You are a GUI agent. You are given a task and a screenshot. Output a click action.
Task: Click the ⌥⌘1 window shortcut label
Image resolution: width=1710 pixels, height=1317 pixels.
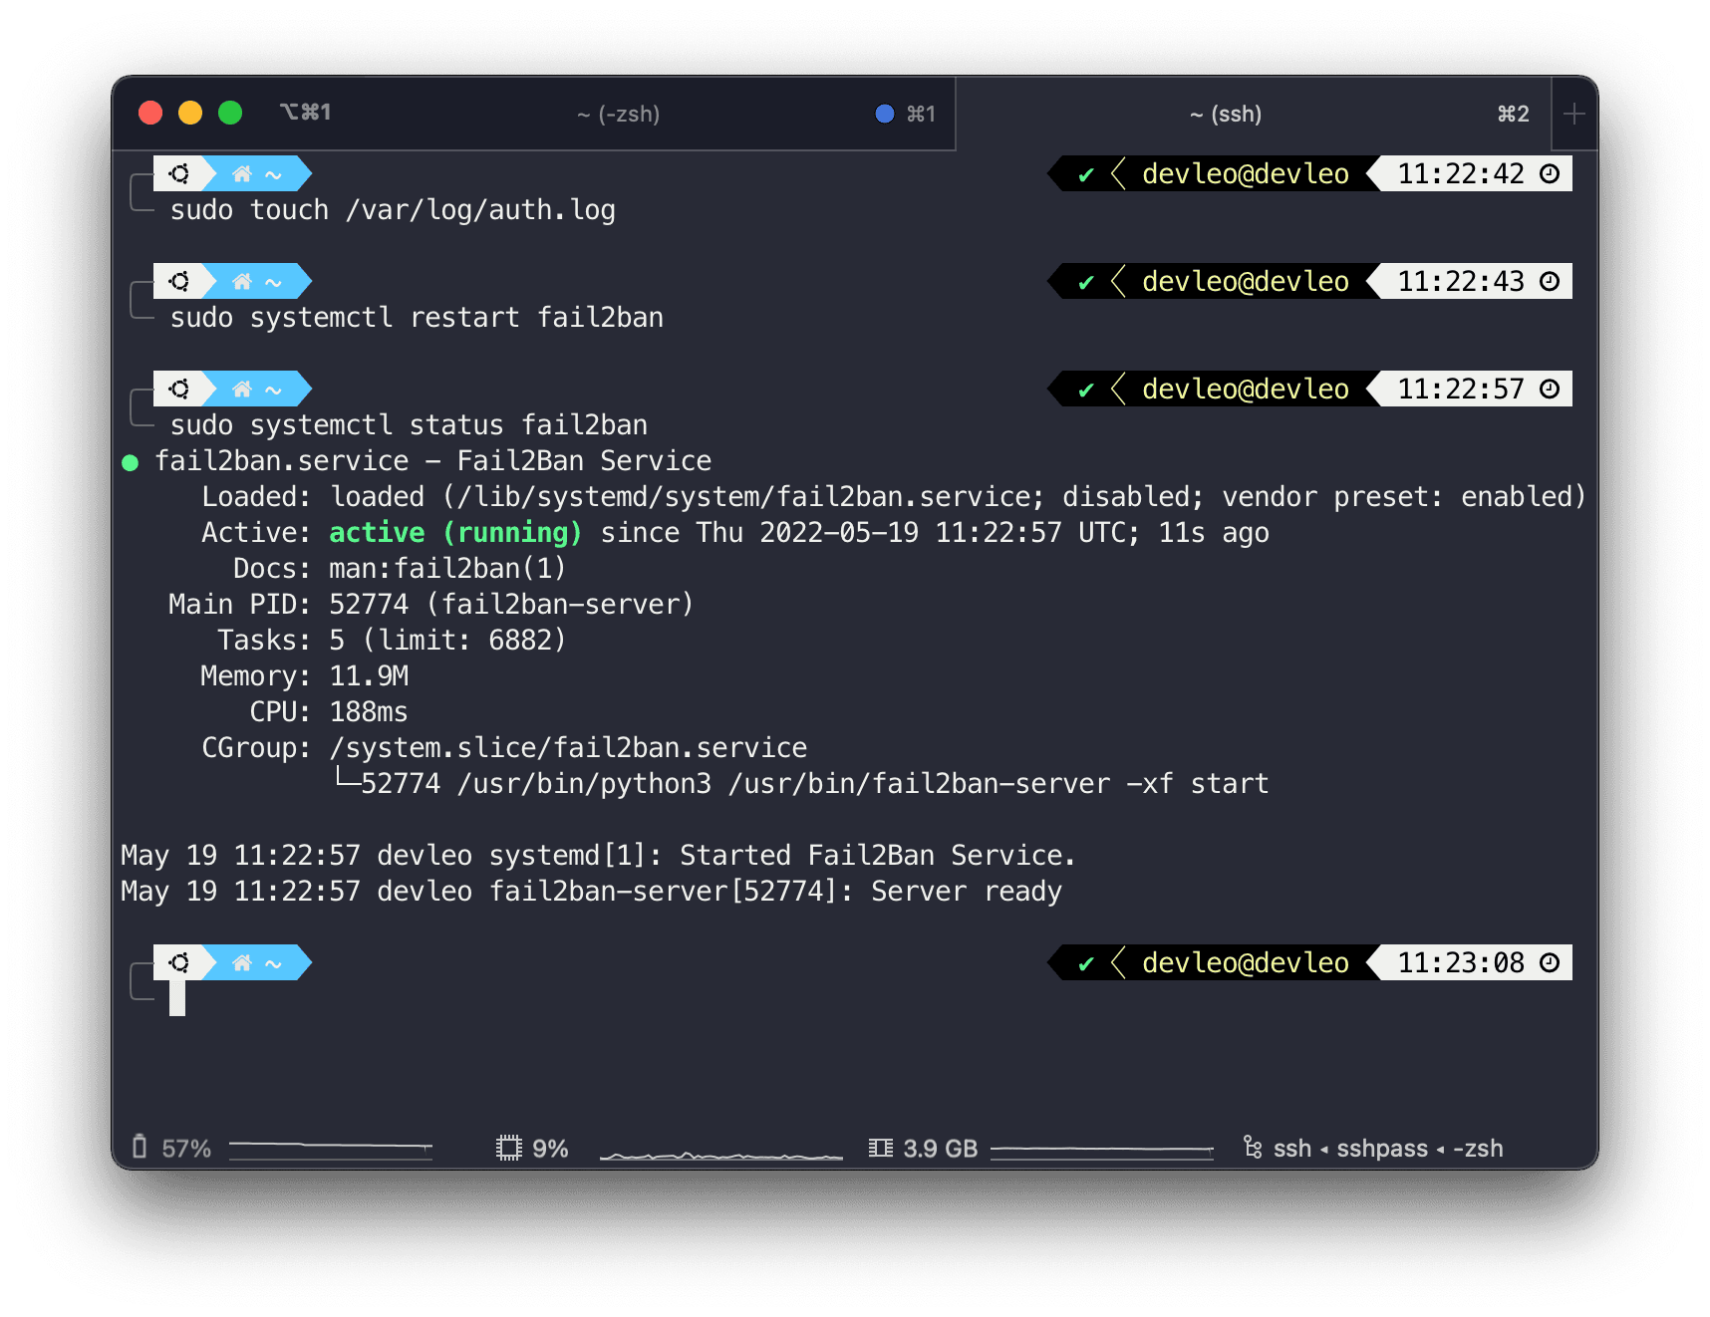click(306, 113)
